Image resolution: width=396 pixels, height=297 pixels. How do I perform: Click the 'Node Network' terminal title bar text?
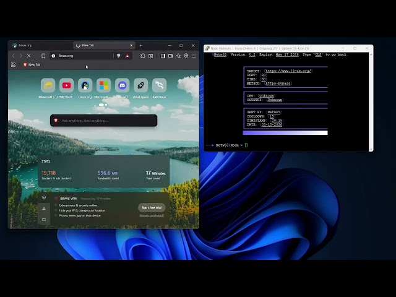[x=221, y=48]
